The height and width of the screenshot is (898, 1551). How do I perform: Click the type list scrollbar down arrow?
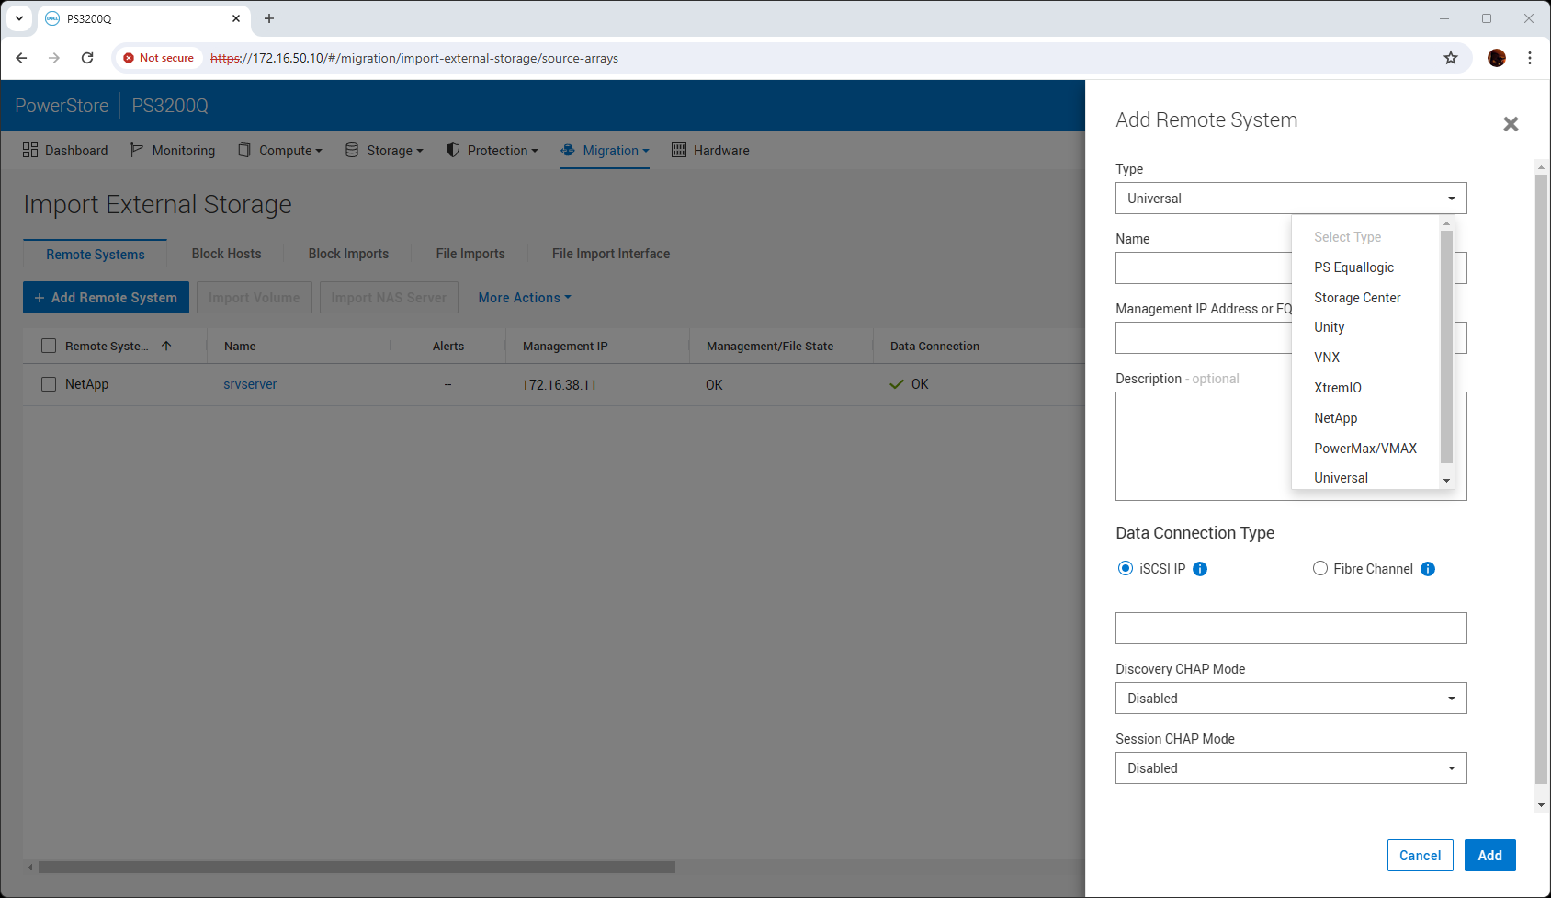1446,481
